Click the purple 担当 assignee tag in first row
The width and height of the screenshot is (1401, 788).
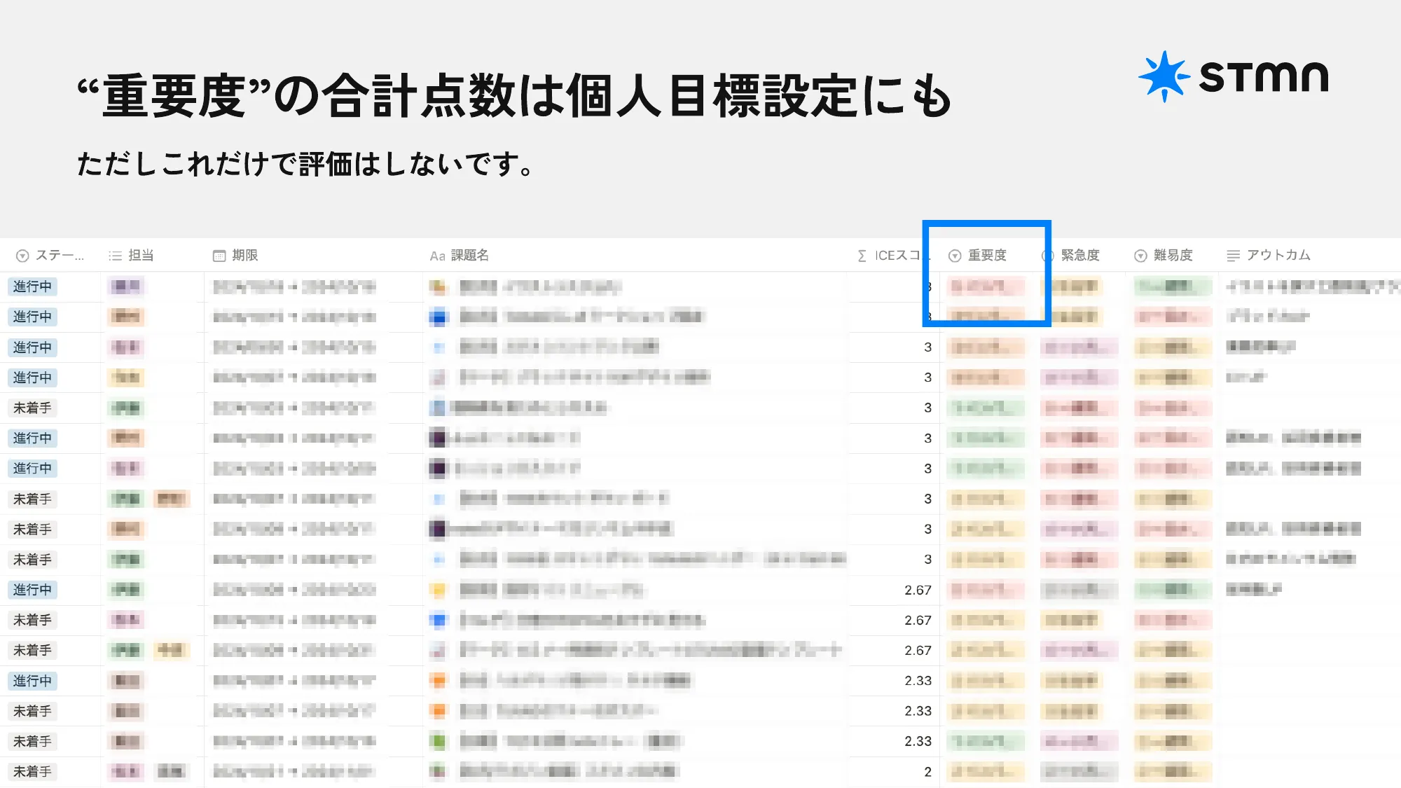[x=126, y=286]
